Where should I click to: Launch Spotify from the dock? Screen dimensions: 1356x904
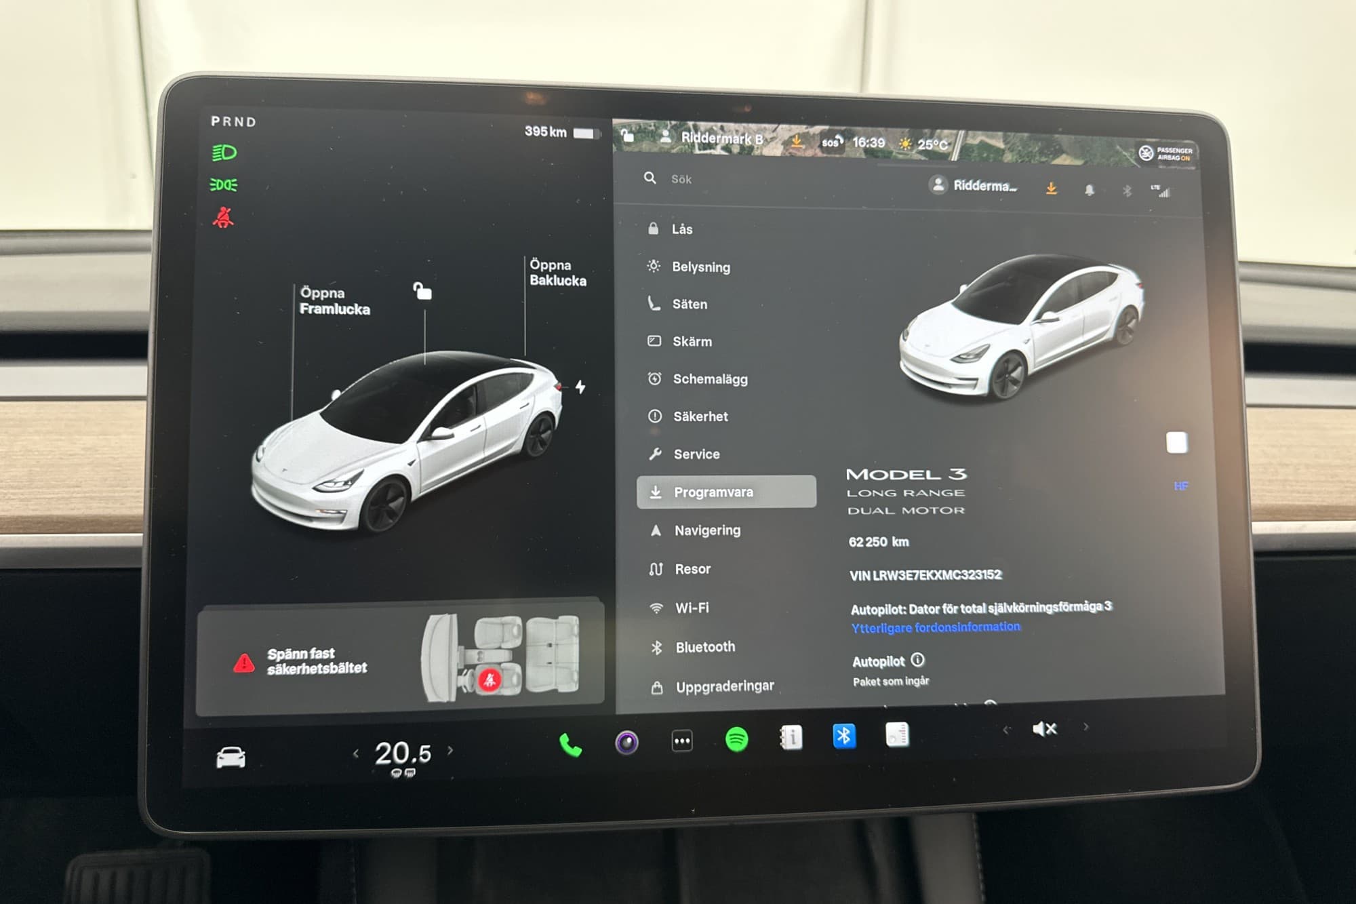[x=736, y=739]
